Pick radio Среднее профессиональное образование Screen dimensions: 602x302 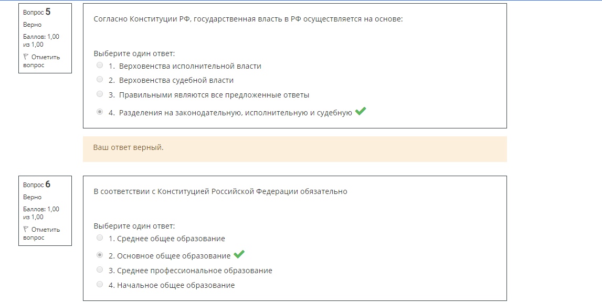[100, 270]
